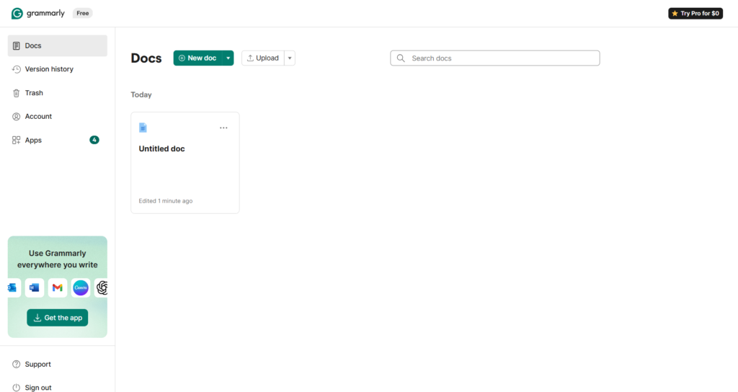The width and height of the screenshot is (738, 392).
Task: Click Get the app button
Action: point(58,318)
